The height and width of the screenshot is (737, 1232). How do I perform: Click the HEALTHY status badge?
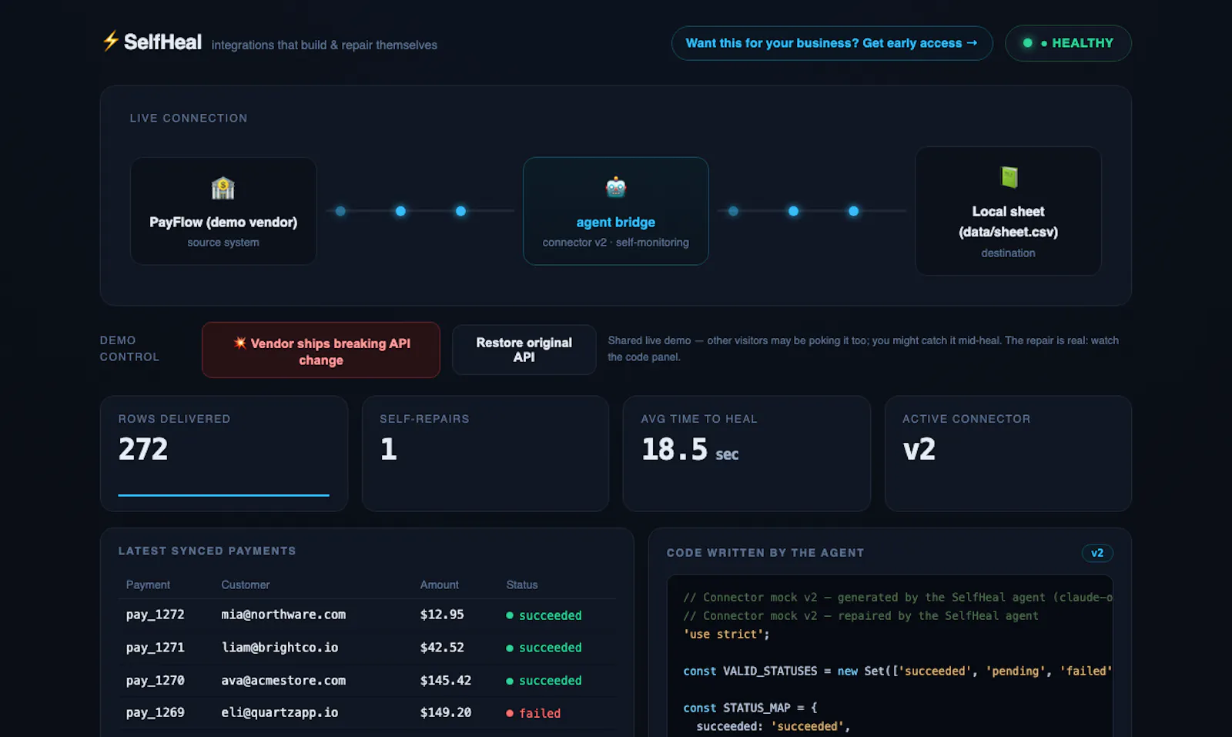1068,43
